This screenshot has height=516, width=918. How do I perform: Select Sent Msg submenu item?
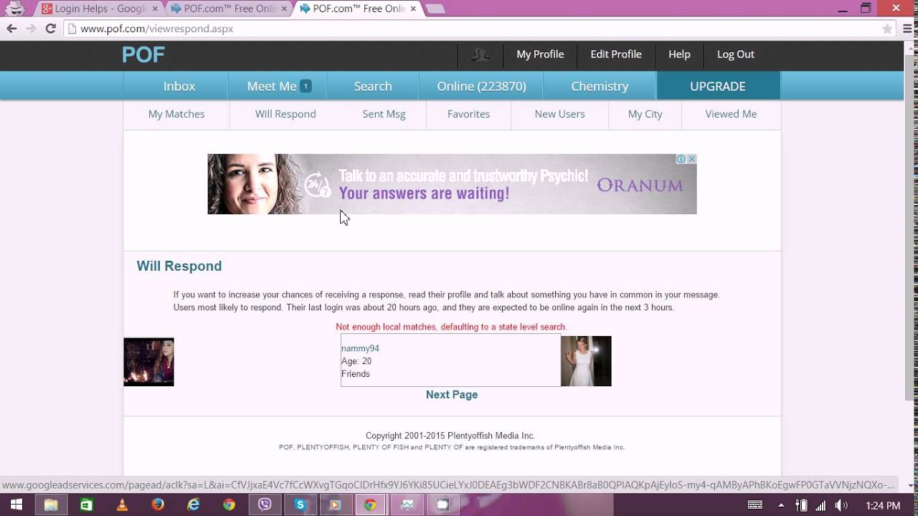384,114
